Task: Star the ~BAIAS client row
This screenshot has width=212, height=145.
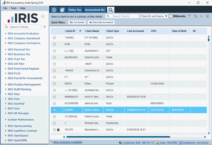Action: (54, 70)
